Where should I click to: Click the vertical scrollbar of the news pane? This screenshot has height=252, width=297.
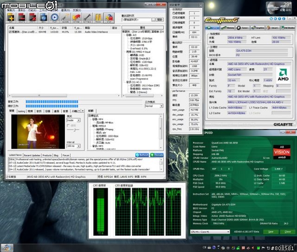tap(161, 164)
